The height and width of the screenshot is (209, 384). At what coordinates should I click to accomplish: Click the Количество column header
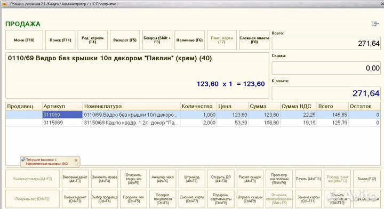click(198, 107)
